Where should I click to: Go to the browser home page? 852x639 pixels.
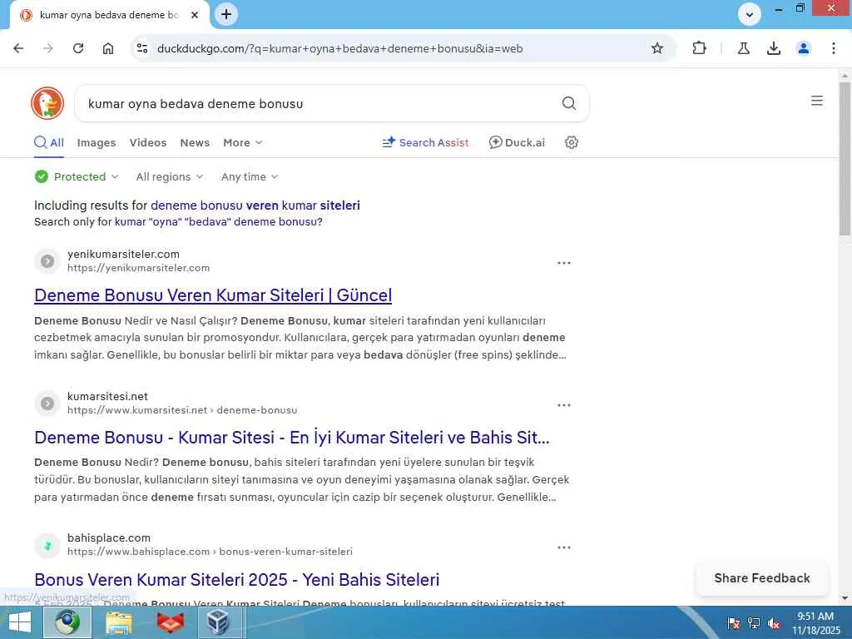[108, 48]
